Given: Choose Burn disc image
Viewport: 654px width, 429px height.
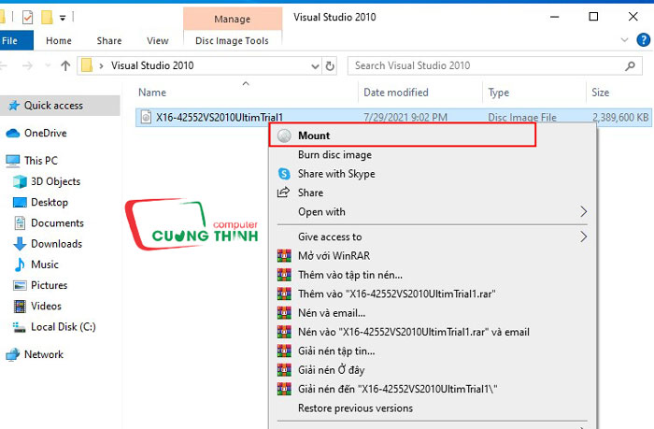Looking at the screenshot, I should tap(334, 155).
